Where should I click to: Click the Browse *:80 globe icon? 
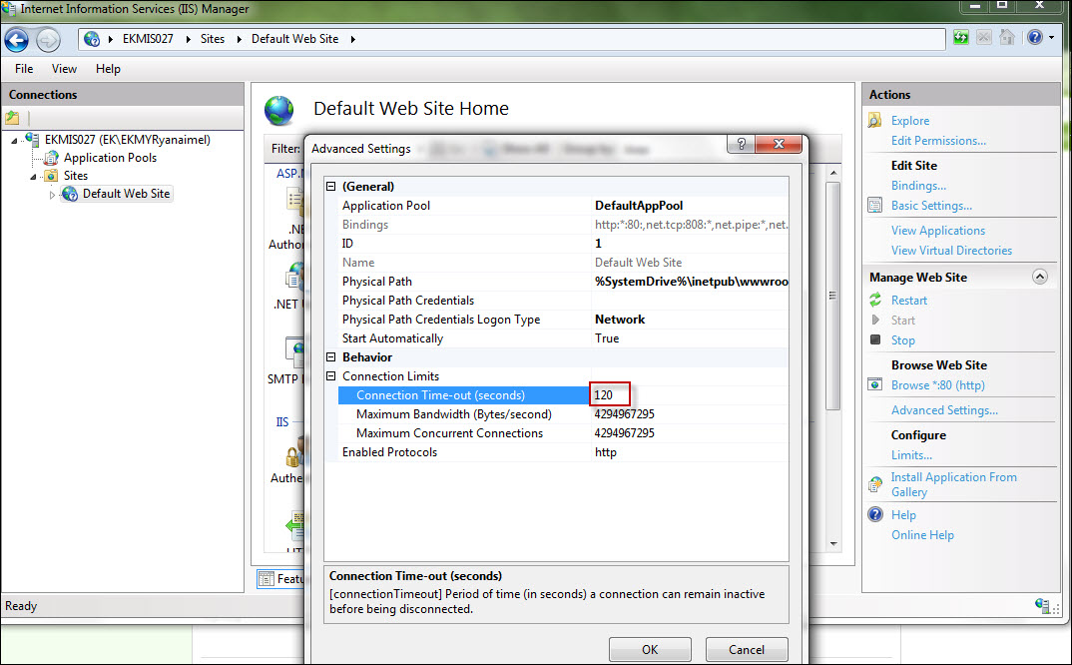[875, 384]
